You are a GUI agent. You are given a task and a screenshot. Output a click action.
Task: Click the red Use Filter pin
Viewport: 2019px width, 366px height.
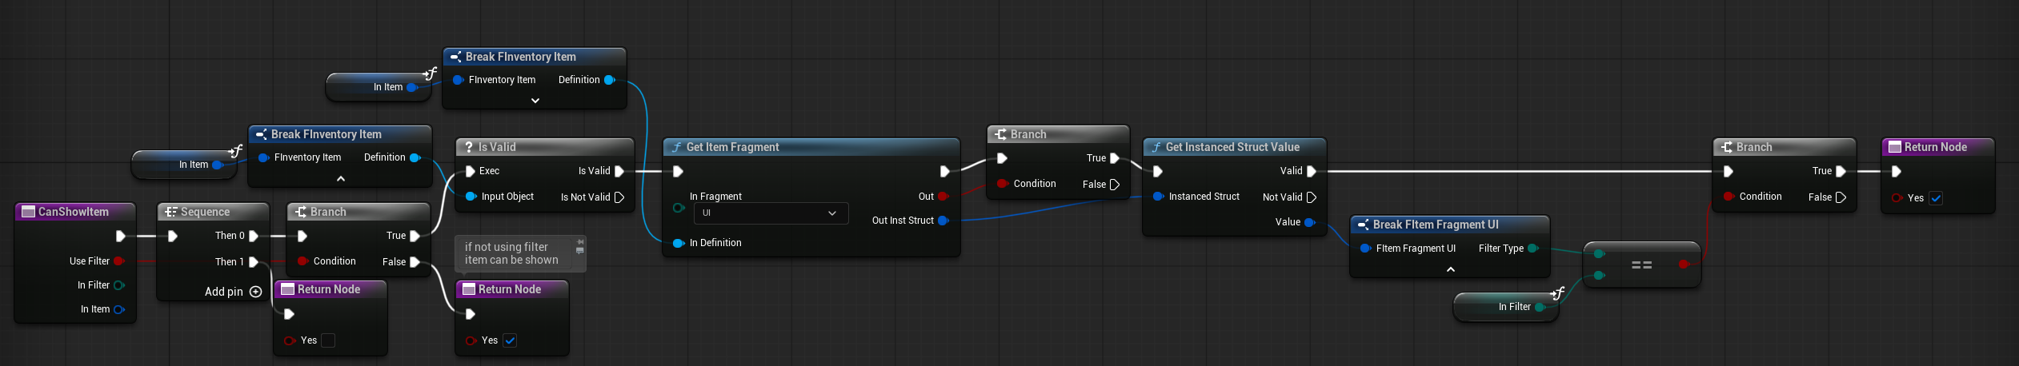119,261
